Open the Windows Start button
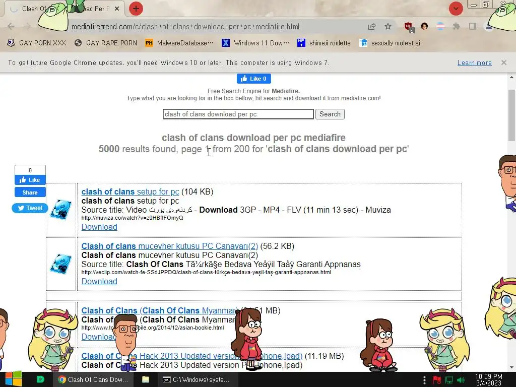This screenshot has width=516, height=387. point(13,379)
